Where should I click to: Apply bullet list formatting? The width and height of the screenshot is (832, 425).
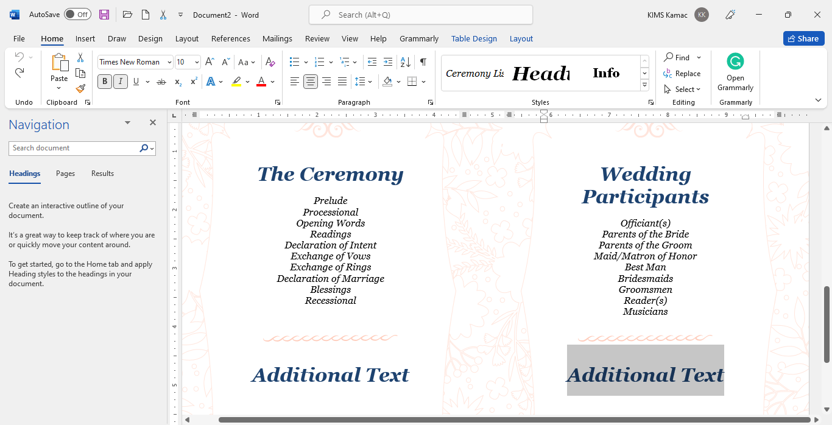(295, 61)
